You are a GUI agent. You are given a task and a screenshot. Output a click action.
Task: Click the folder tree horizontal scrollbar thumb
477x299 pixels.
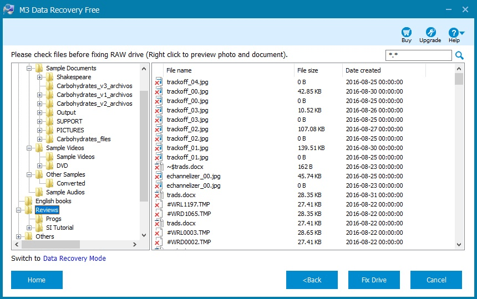click(x=51, y=244)
